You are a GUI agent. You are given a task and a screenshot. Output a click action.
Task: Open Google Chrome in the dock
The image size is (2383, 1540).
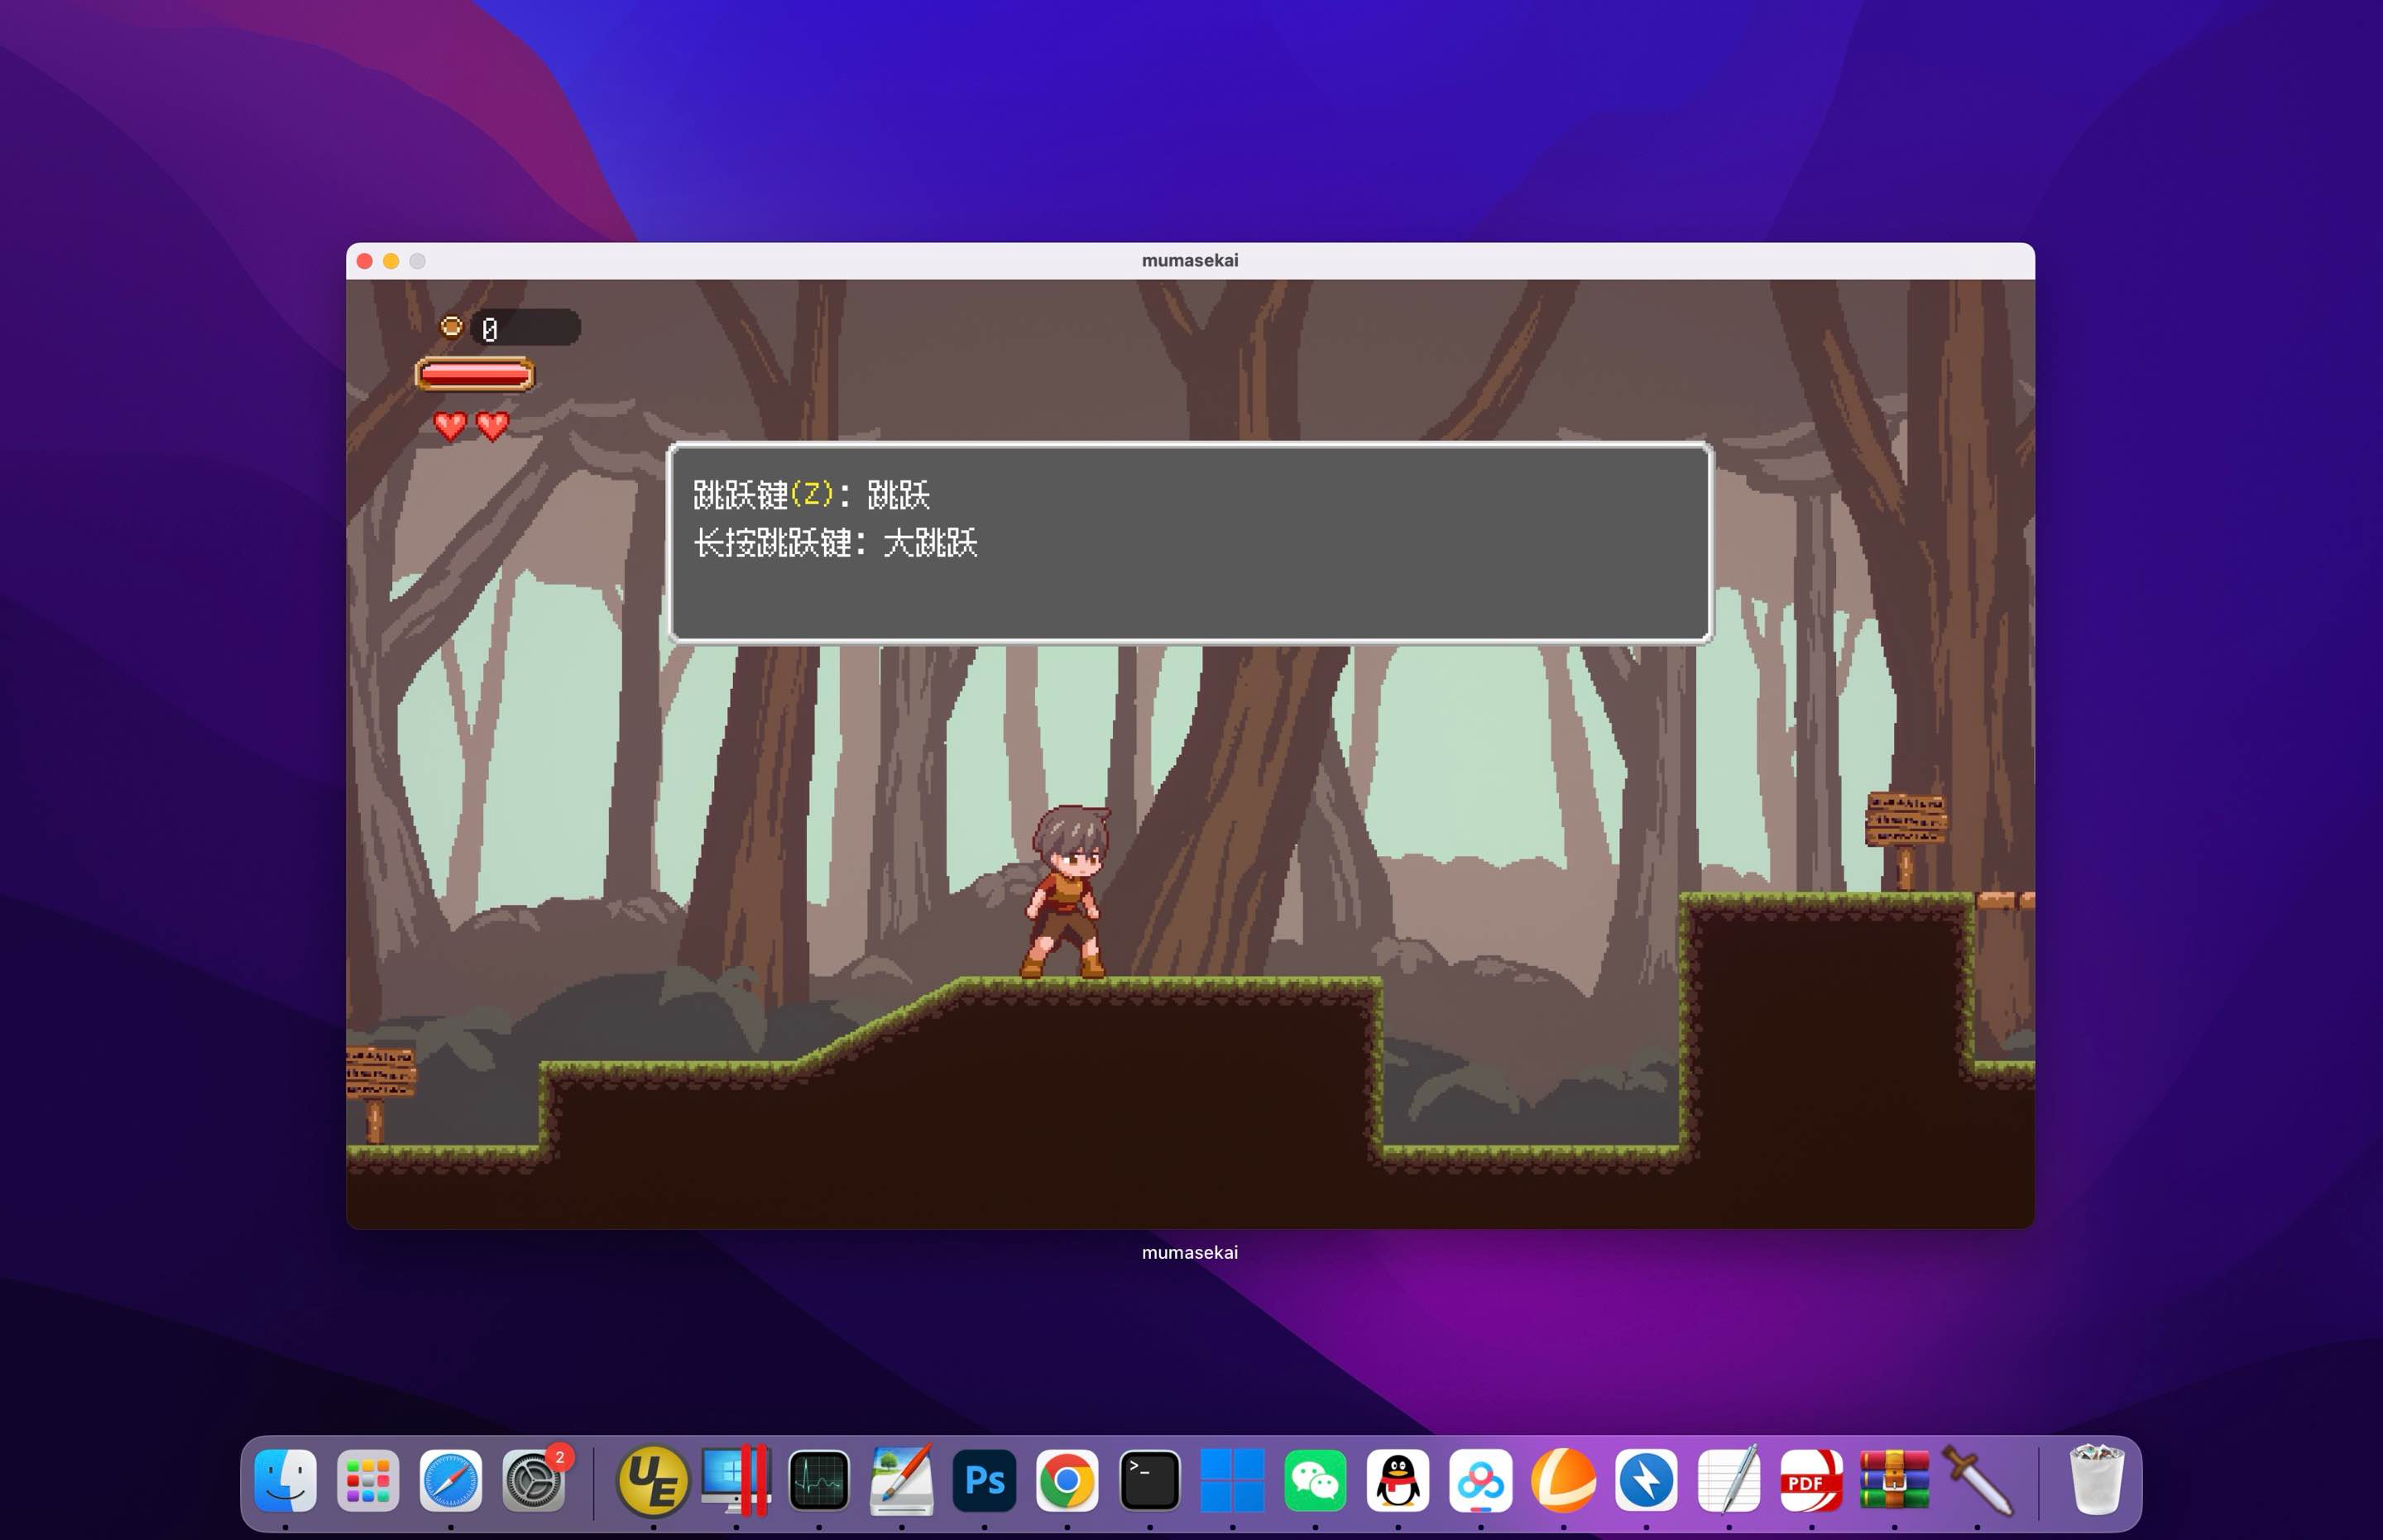(1067, 1480)
